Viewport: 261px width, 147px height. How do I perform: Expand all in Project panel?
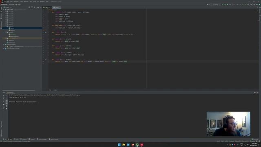click(x=32, y=7)
